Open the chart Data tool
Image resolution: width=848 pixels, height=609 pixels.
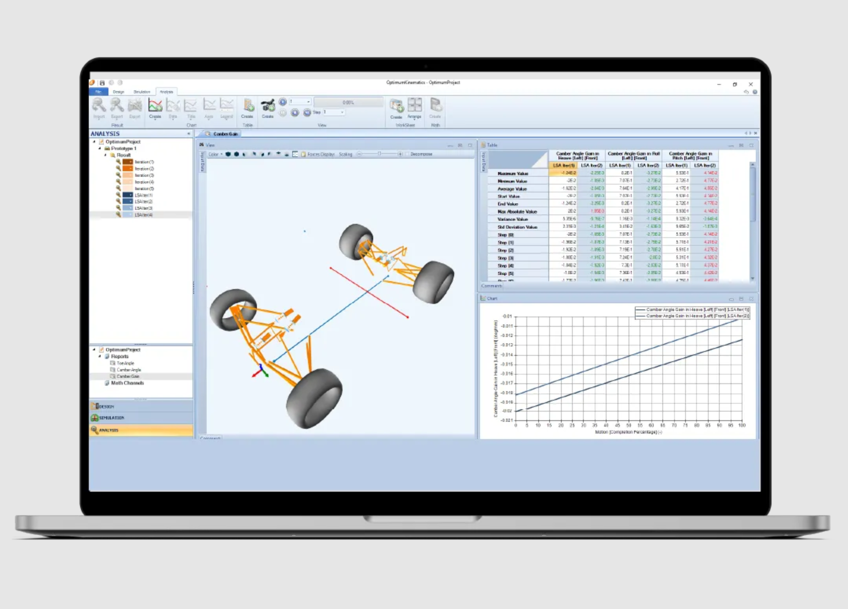pos(173,108)
